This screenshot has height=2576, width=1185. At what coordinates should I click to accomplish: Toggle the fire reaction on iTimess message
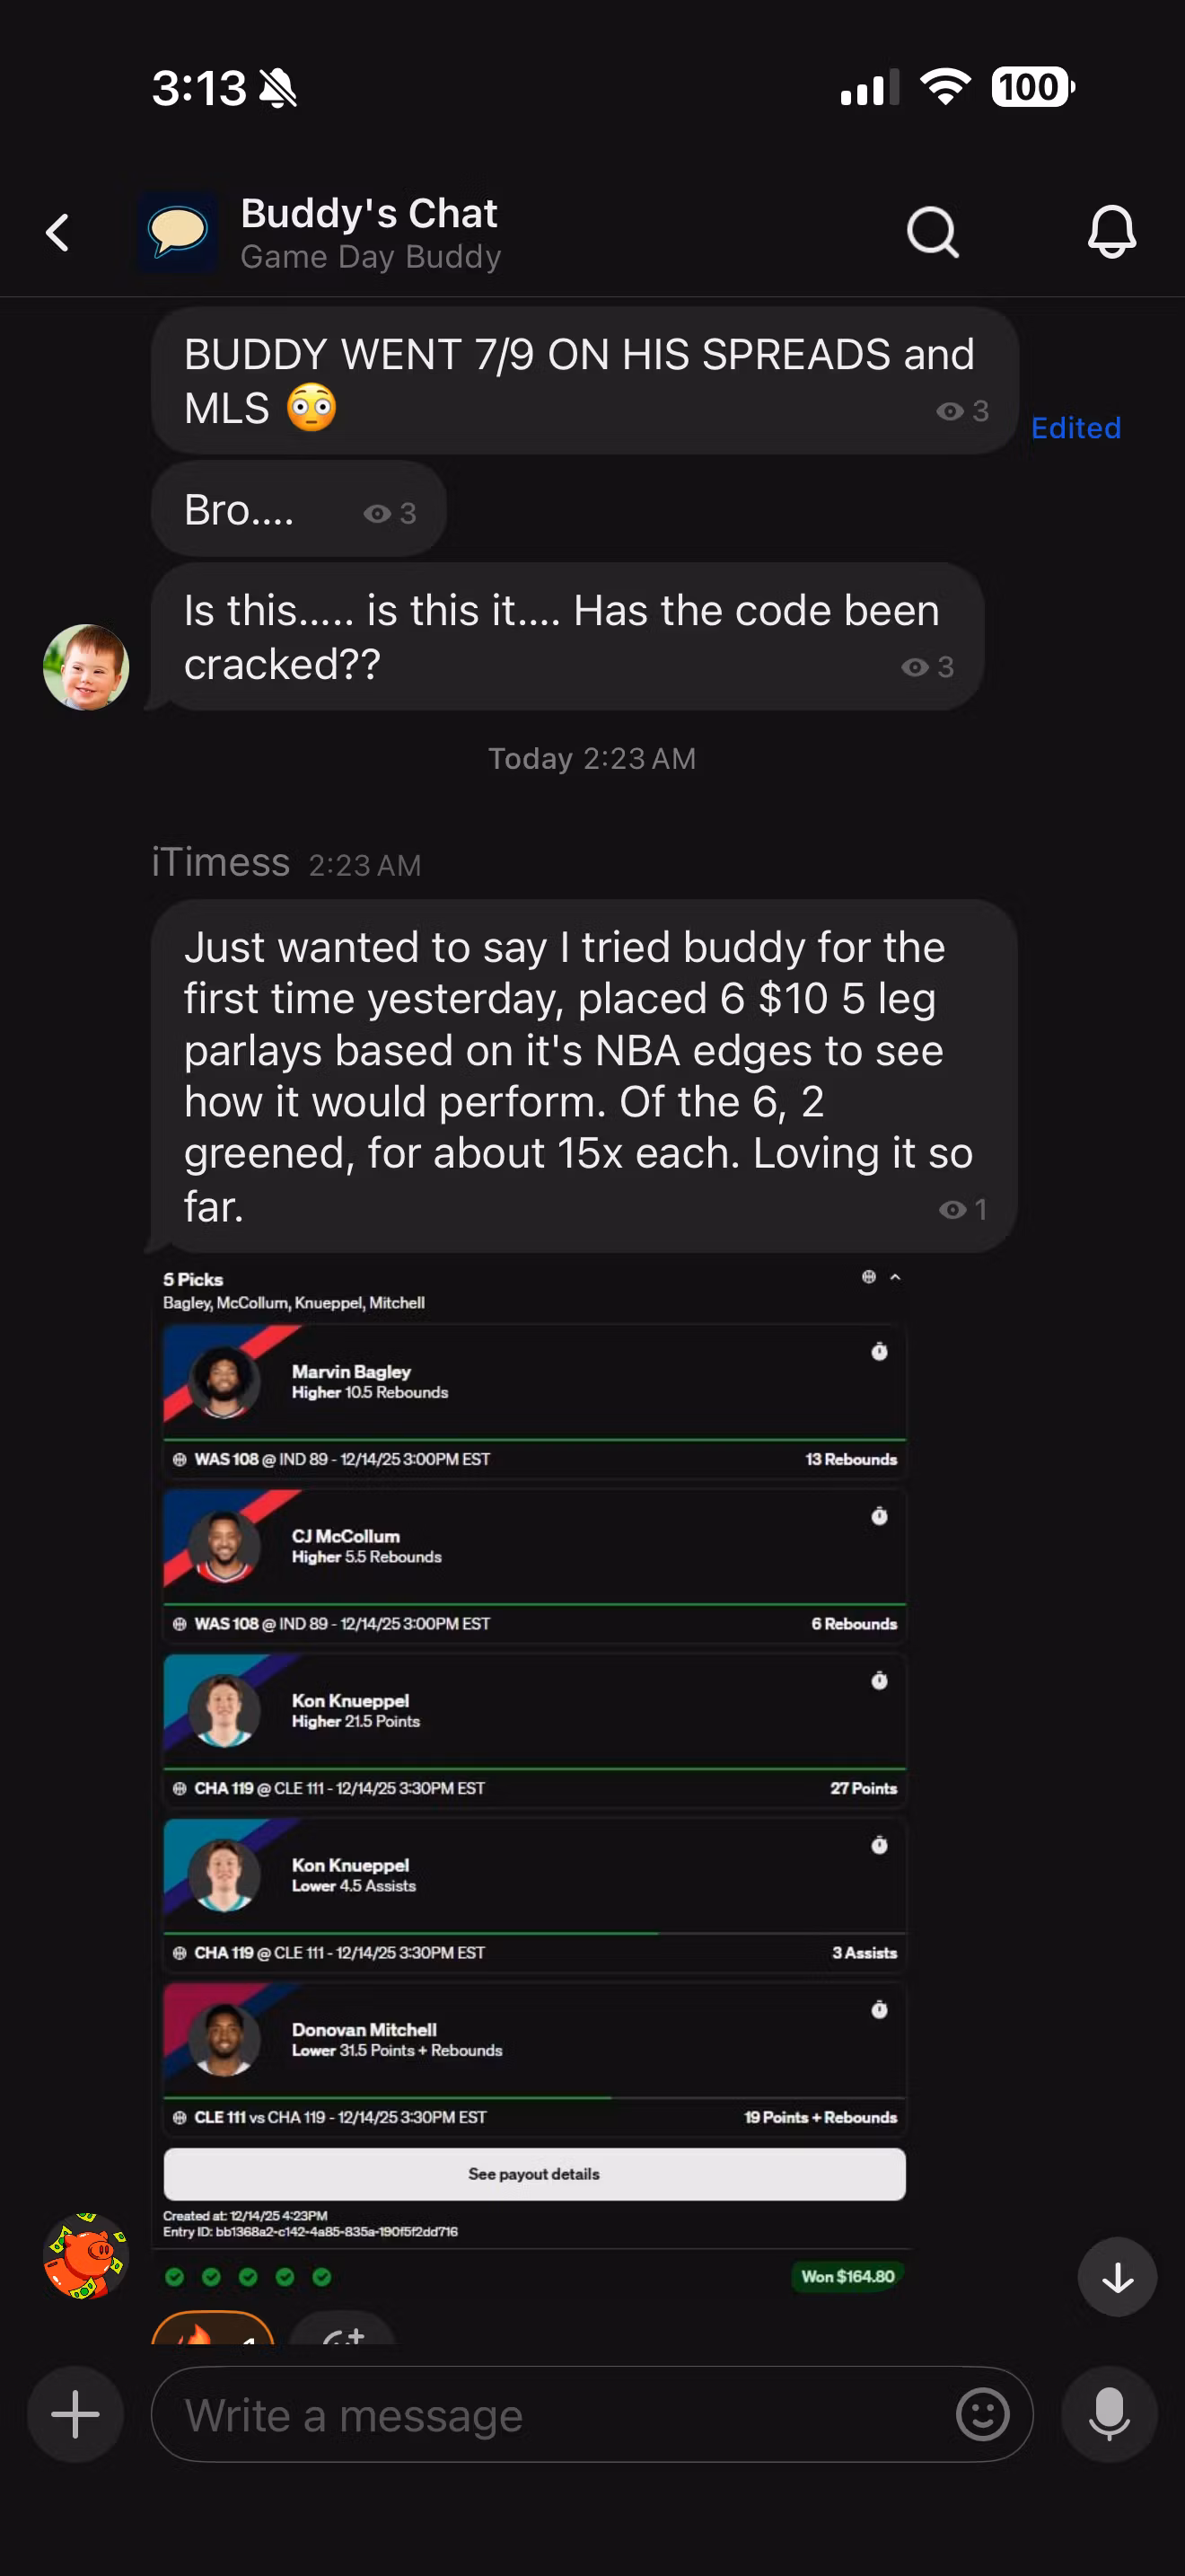(x=212, y=2330)
